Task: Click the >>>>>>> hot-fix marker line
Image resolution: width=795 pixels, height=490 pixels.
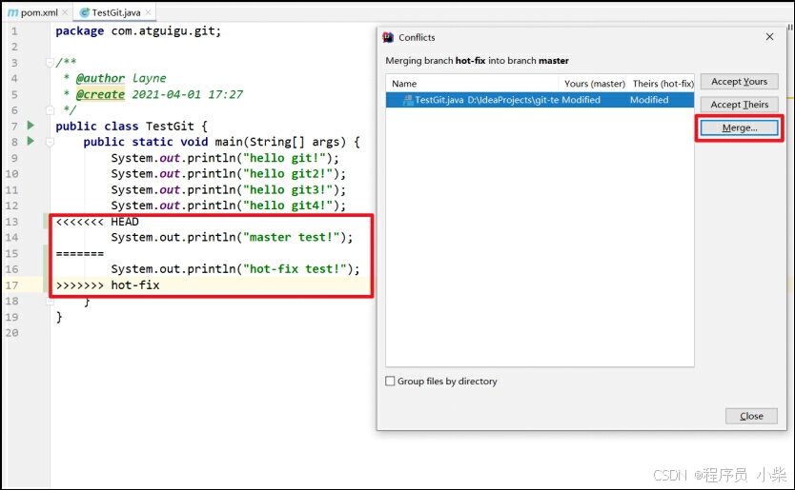Action: pos(108,285)
